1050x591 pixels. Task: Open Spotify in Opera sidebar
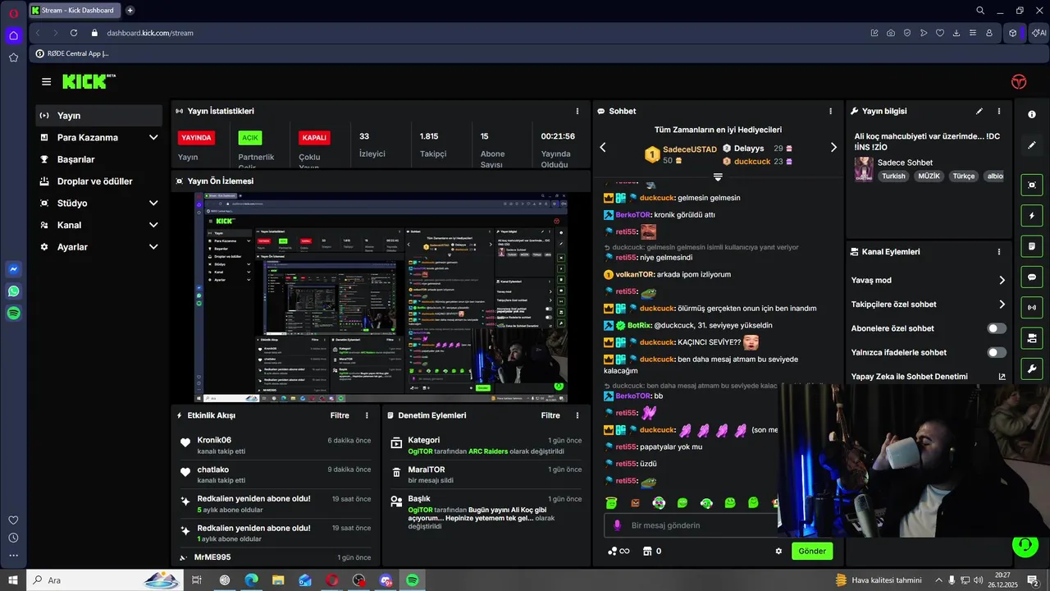[13, 313]
